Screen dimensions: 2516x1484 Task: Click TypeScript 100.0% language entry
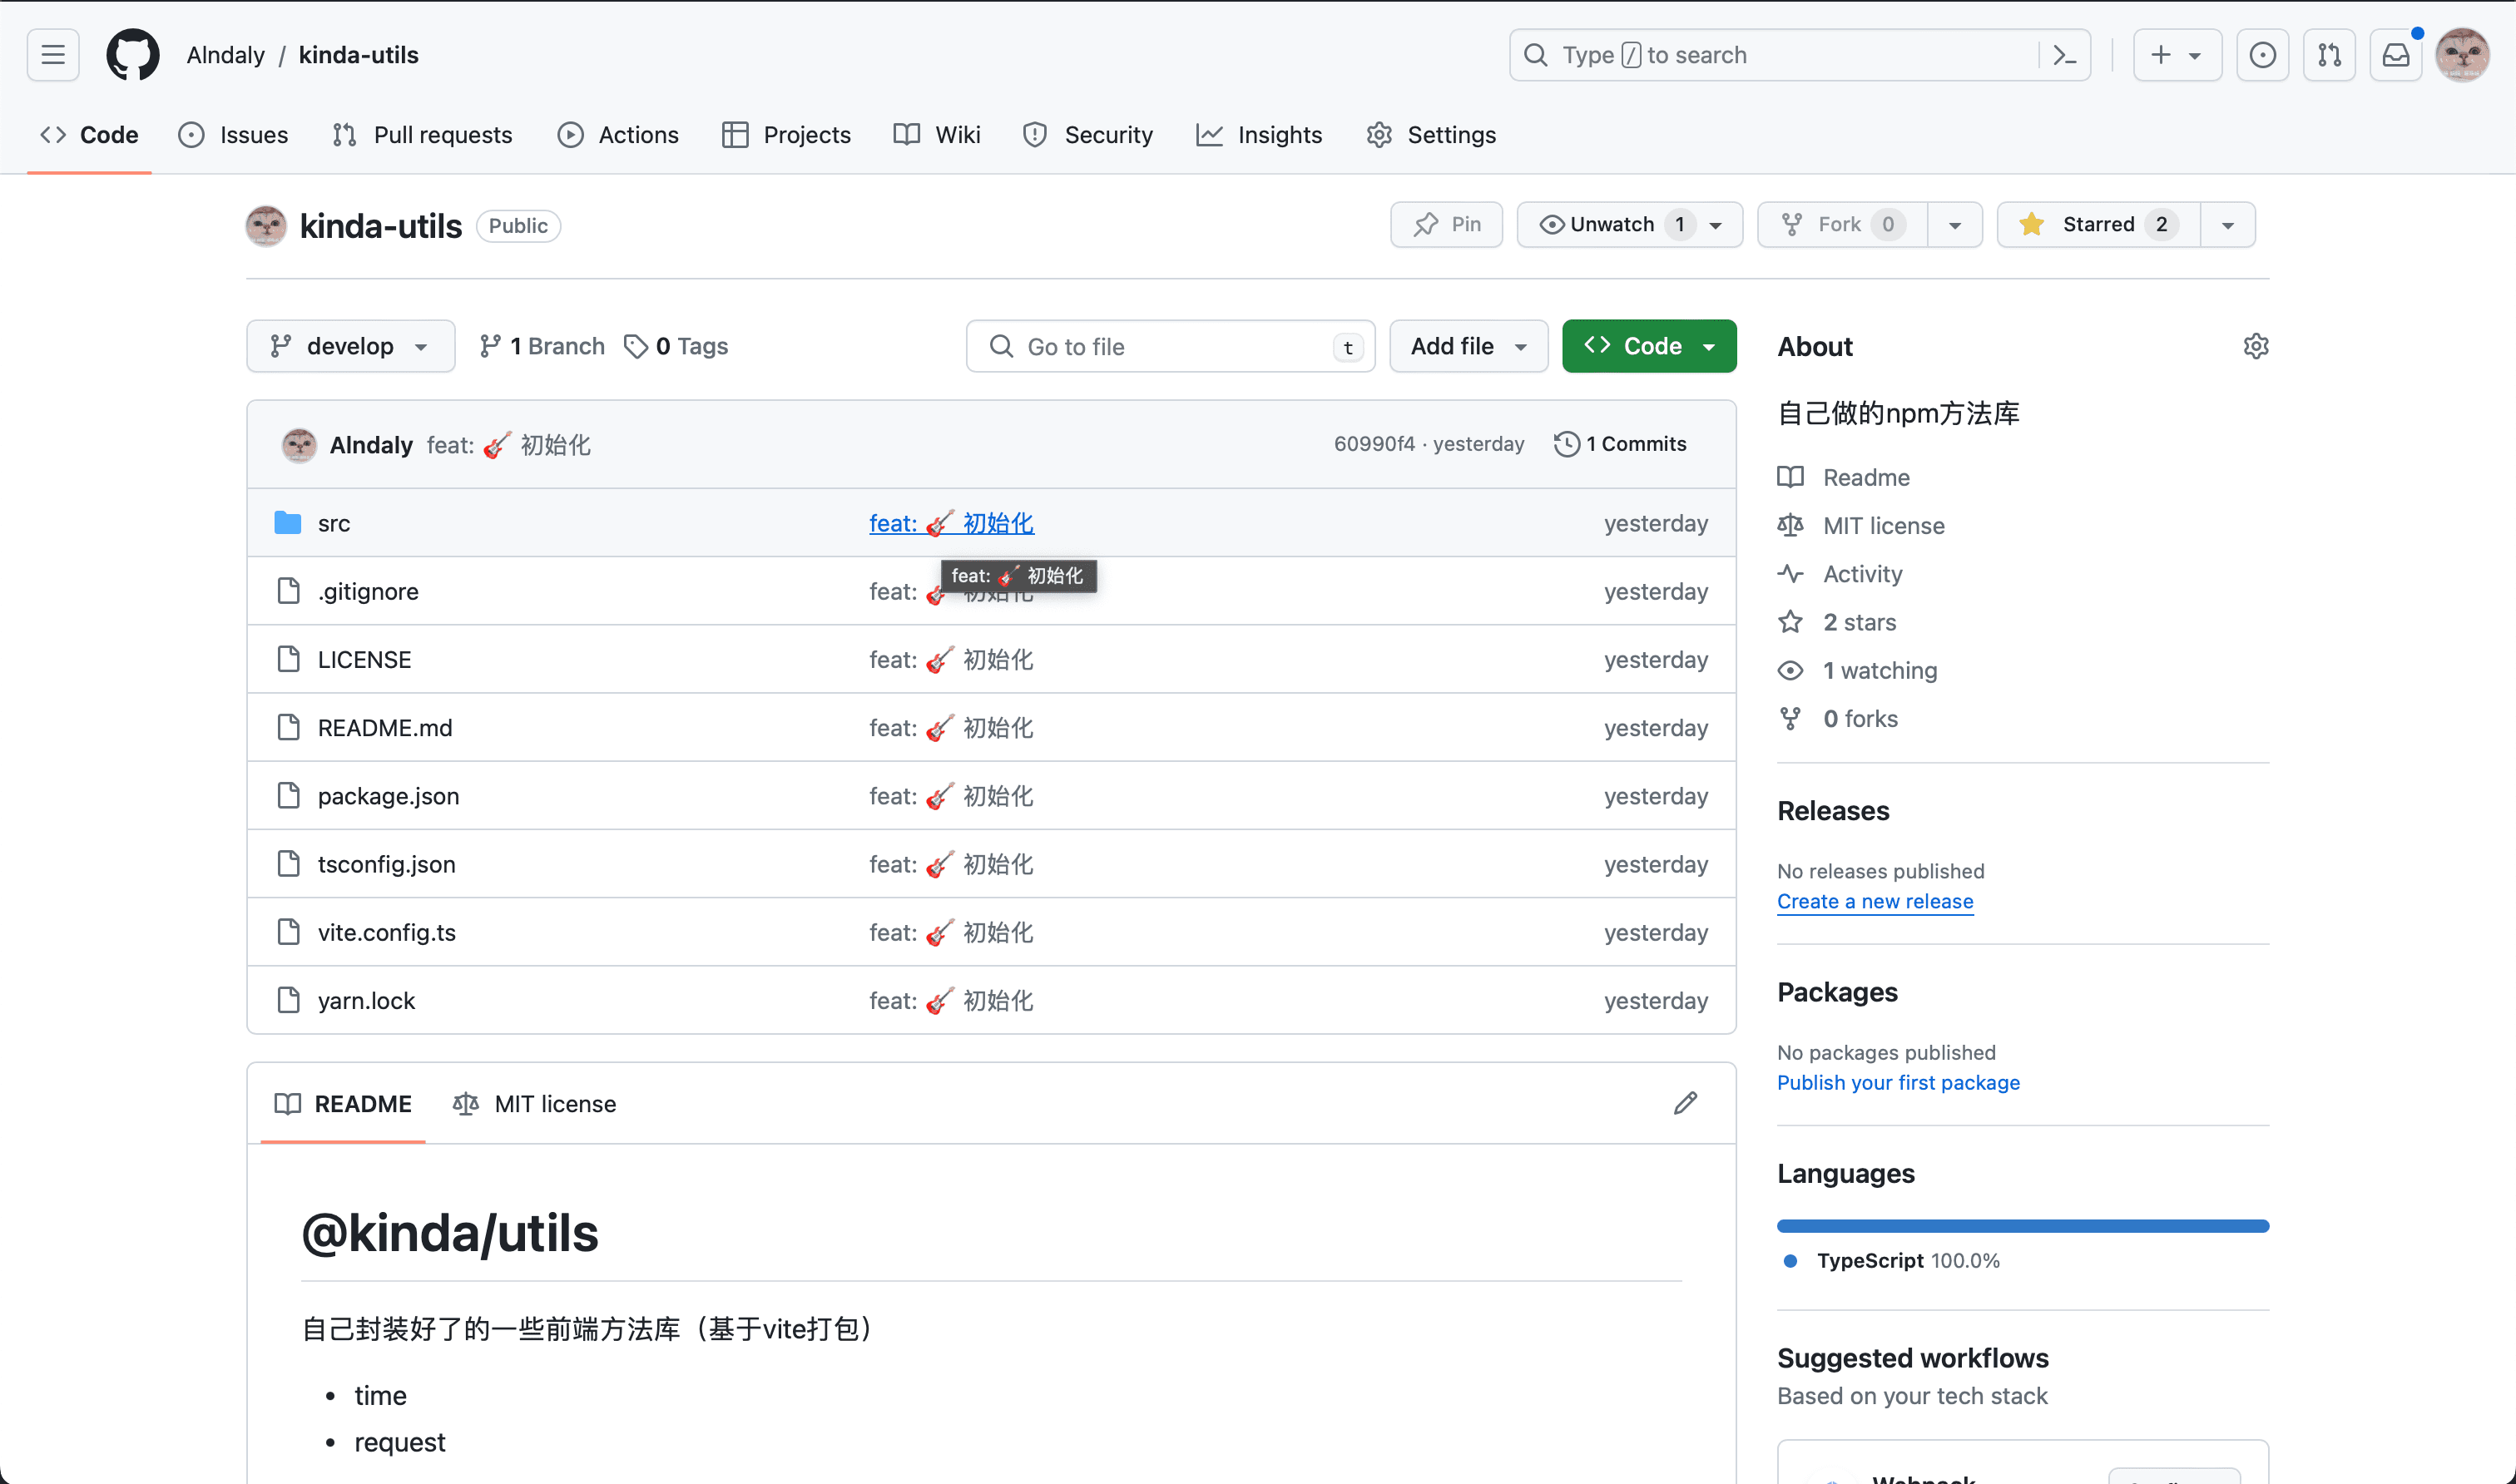1891,1260
